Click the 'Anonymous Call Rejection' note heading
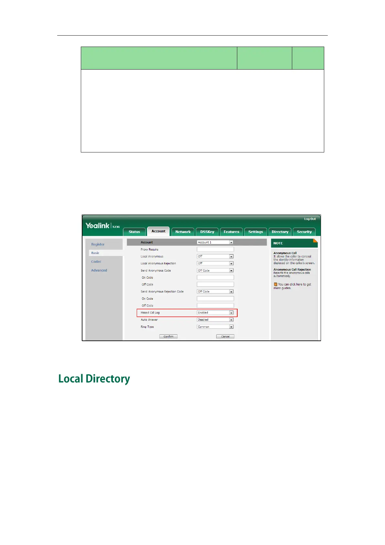The image size is (385, 545). [292, 270]
